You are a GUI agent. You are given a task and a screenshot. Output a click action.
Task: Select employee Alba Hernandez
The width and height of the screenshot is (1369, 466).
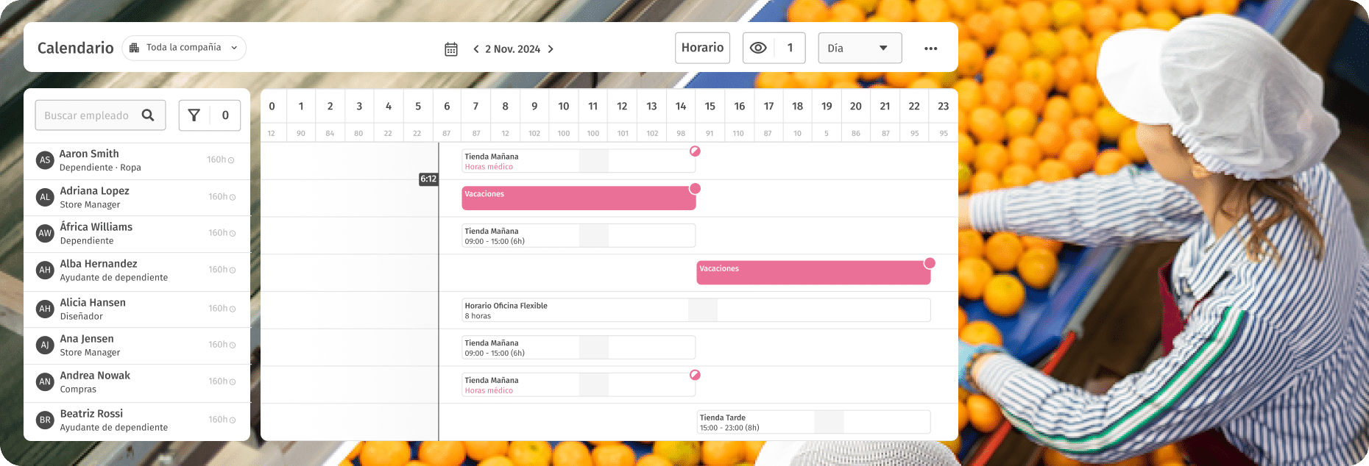coord(99,264)
